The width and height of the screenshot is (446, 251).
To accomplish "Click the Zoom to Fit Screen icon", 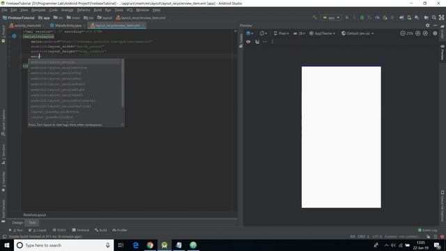I will coord(425,33).
